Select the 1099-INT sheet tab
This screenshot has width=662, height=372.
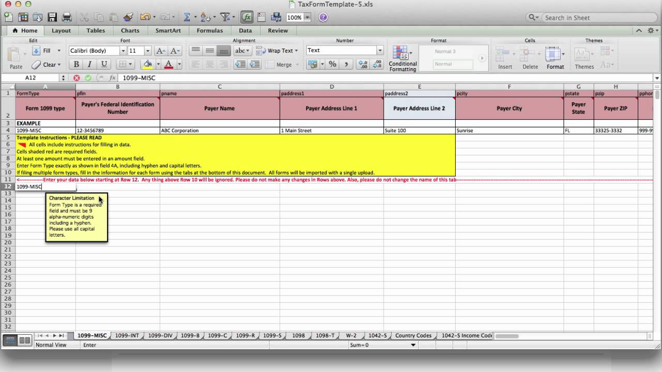pyautogui.click(x=127, y=335)
